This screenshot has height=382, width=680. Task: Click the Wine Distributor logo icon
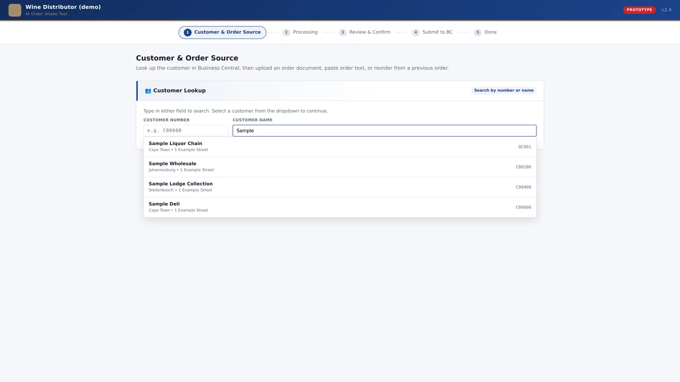(x=15, y=10)
